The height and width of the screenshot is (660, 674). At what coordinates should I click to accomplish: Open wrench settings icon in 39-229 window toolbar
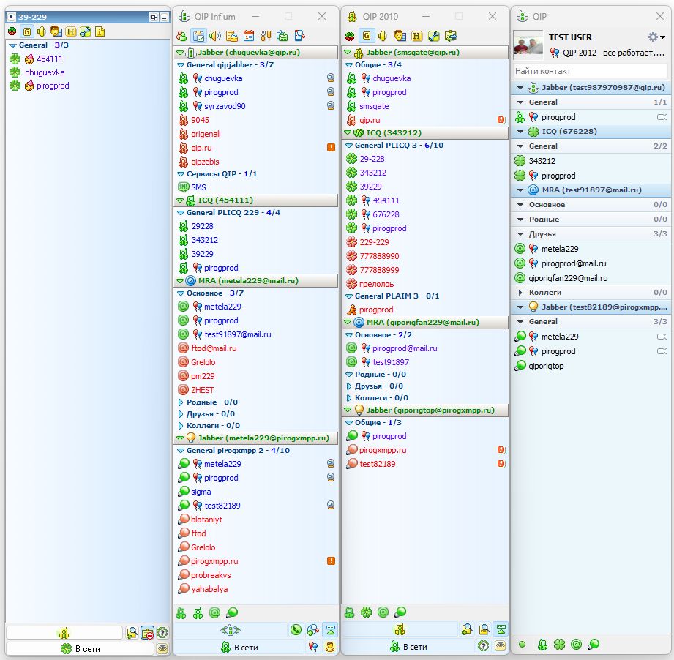click(85, 31)
